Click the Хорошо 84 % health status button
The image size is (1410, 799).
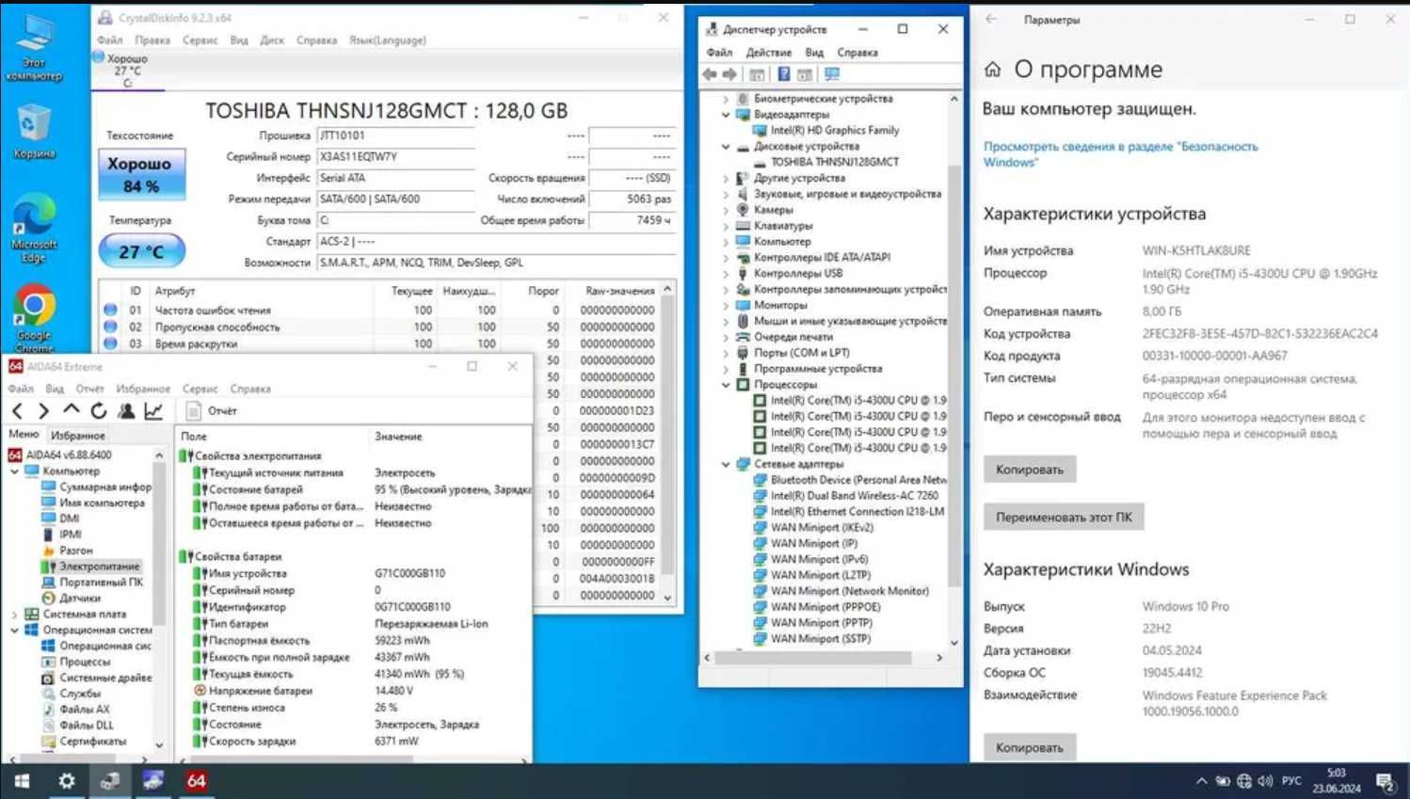coord(141,174)
